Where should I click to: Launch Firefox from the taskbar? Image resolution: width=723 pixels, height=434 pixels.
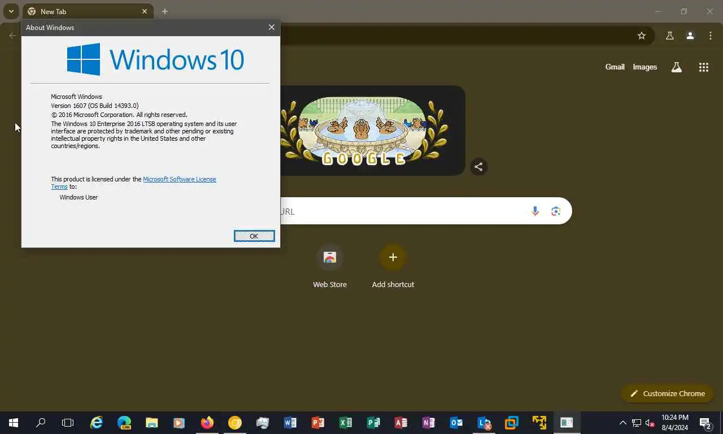[207, 423]
